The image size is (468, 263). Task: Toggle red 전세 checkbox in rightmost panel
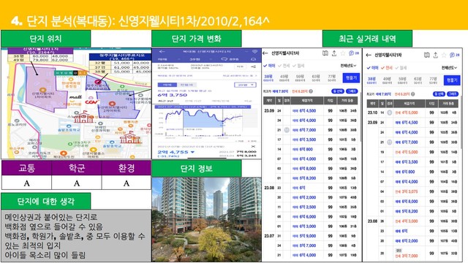(x=387, y=68)
